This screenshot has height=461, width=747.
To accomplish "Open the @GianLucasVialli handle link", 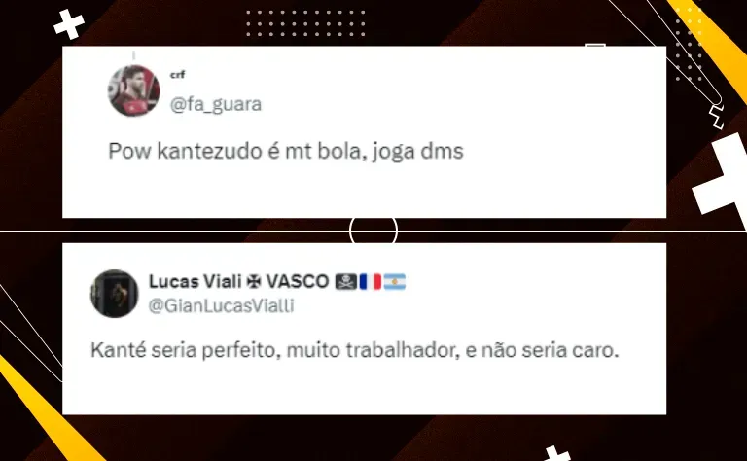I will [x=221, y=305].
